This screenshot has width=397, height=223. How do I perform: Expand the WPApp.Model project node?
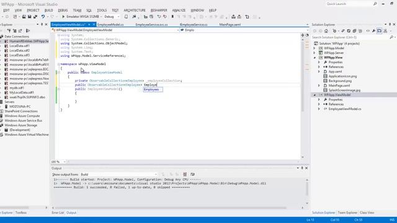[x=314, y=48]
